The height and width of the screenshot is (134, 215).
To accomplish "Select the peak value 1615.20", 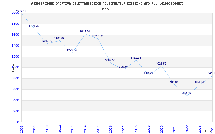I will 85,31.
